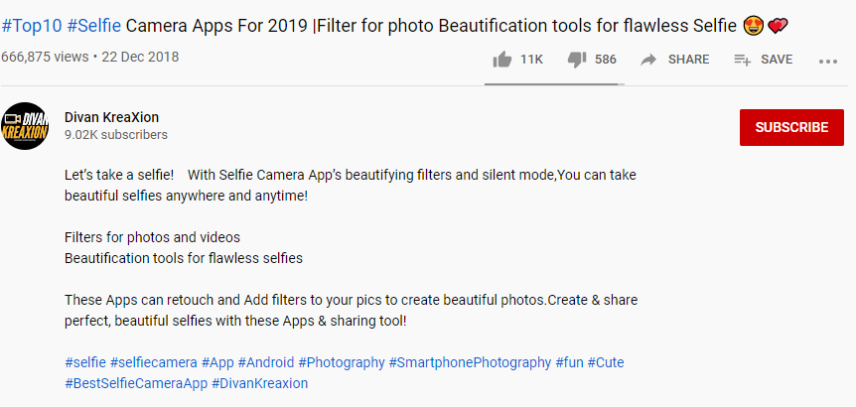Select the #Photography hashtag link
Image resolution: width=856 pixels, height=407 pixels.
click(x=341, y=362)
